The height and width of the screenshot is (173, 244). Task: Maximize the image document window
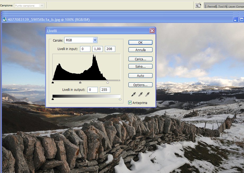point(242,19)
